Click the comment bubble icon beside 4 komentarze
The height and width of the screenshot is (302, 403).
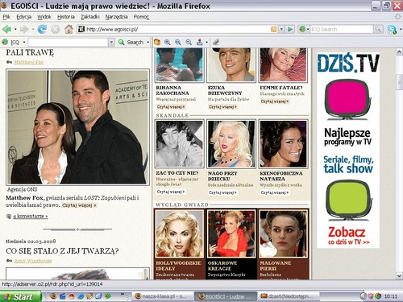tap(9, 217)
